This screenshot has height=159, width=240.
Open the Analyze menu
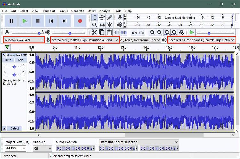click(105, 11)
